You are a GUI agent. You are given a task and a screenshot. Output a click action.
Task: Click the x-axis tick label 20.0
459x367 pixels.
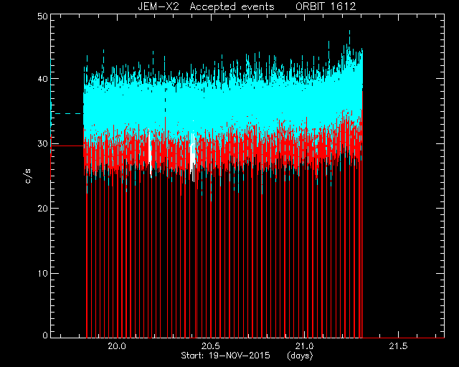[x=117, y=346]
